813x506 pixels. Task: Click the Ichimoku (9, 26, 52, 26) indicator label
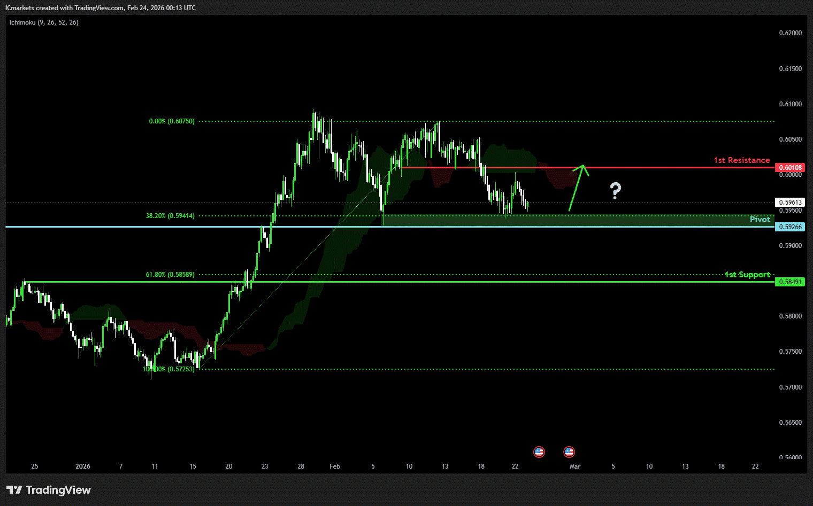[44, 22]
